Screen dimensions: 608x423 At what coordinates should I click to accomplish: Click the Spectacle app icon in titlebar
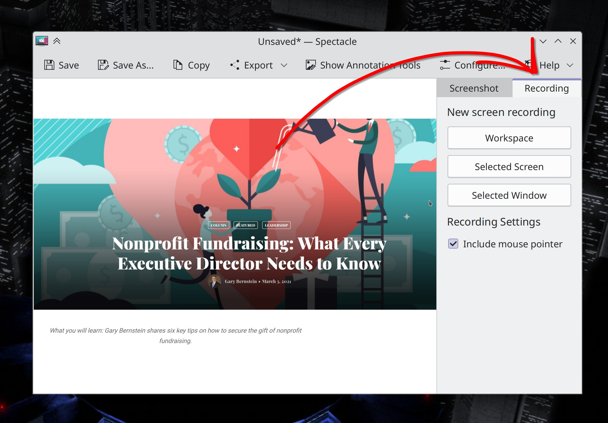(x=42, y=41)
